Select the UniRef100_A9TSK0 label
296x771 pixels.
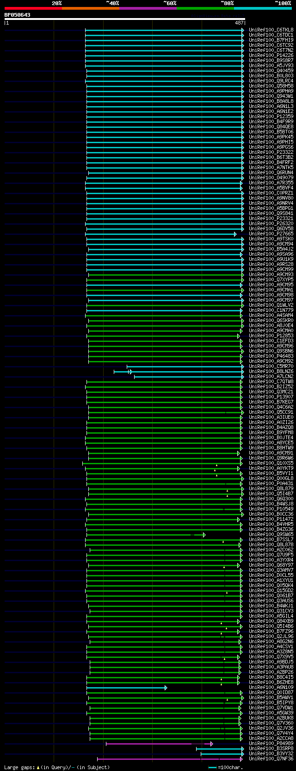coord(271,239)
